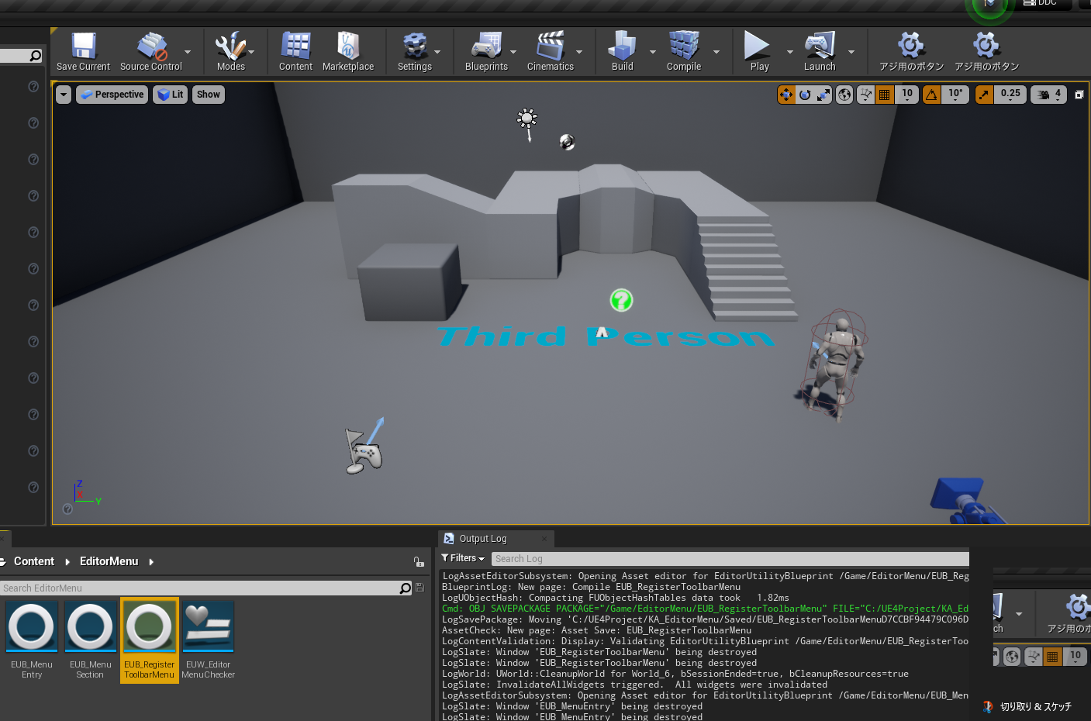Screen dimensions: 1091x721
Task: Start Play in editor
Action: pos(759,52)
